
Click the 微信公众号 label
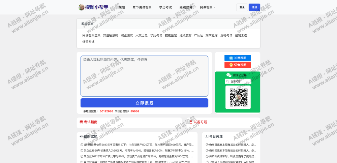pyautogui.click(x=240, y=75)
